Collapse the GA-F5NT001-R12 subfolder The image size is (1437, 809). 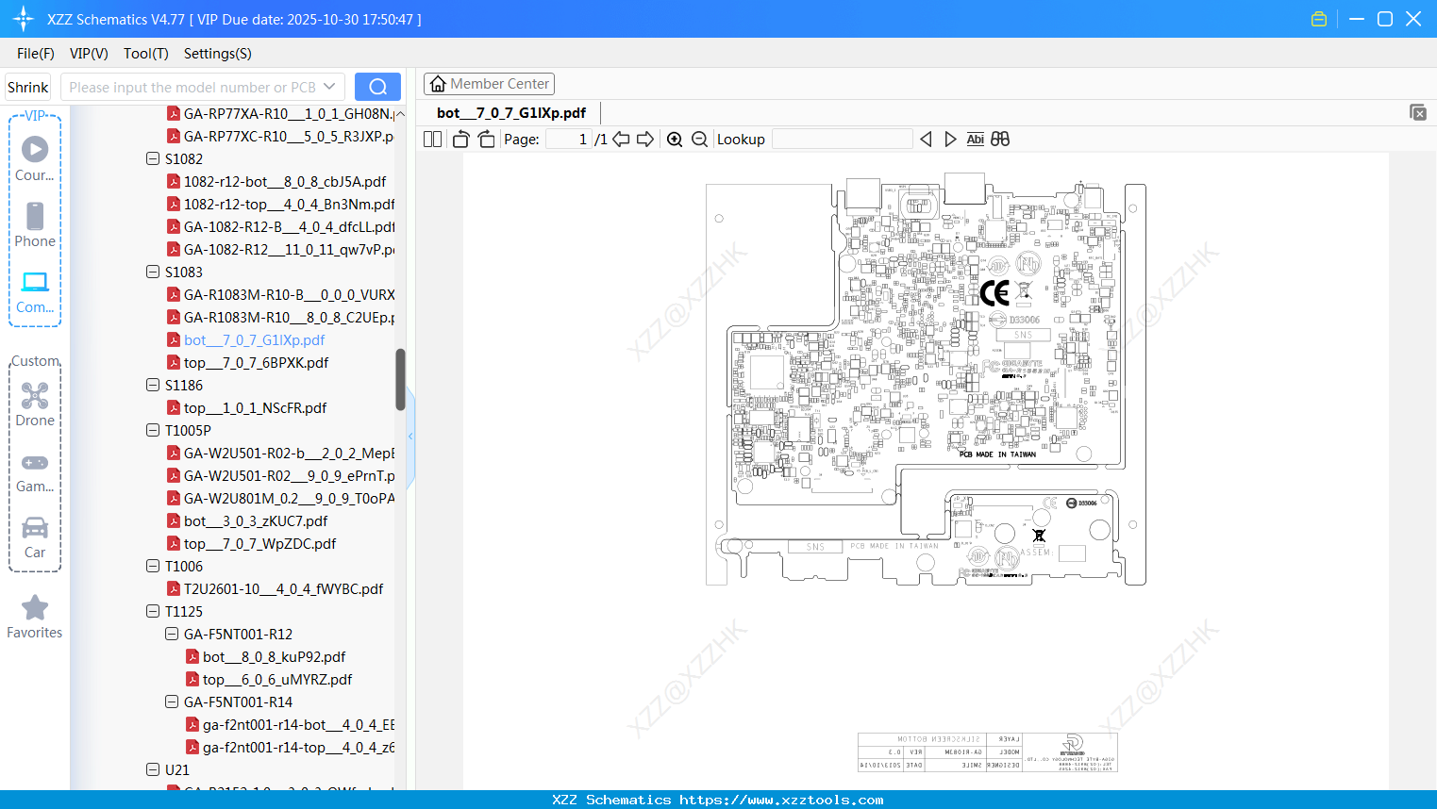pyautogui.click(x=172, y=634)
